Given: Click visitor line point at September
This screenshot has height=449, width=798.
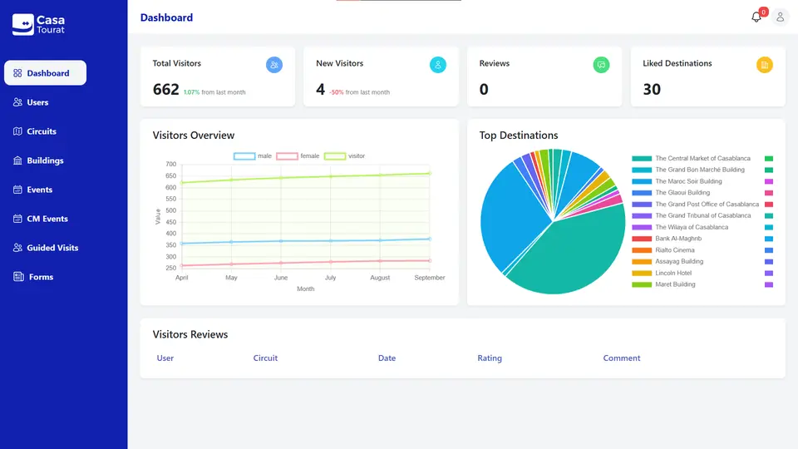Looking at the screenshot, I should [430, 174].
